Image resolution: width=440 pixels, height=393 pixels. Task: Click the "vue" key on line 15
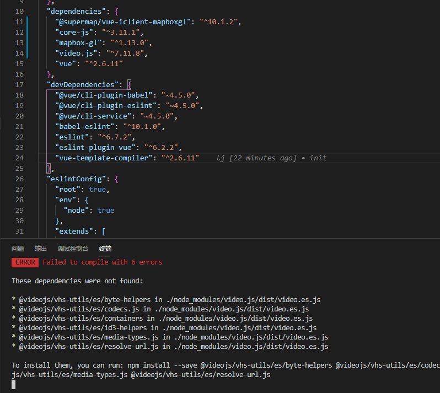66,64
